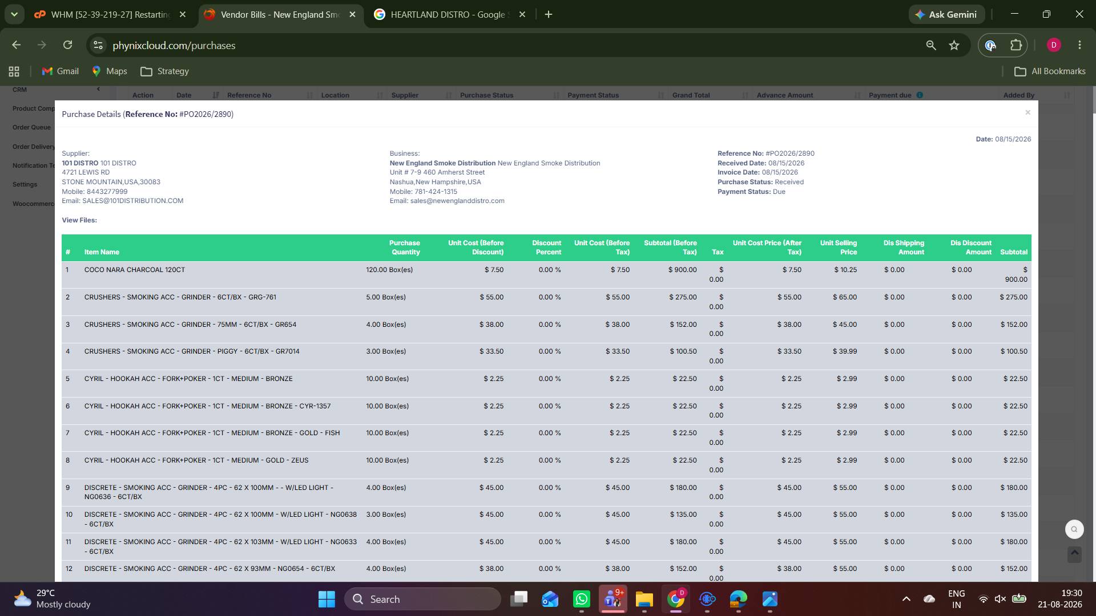Collapse the sidebar with the chevron

pyautogui.click(x=98, y=89)
